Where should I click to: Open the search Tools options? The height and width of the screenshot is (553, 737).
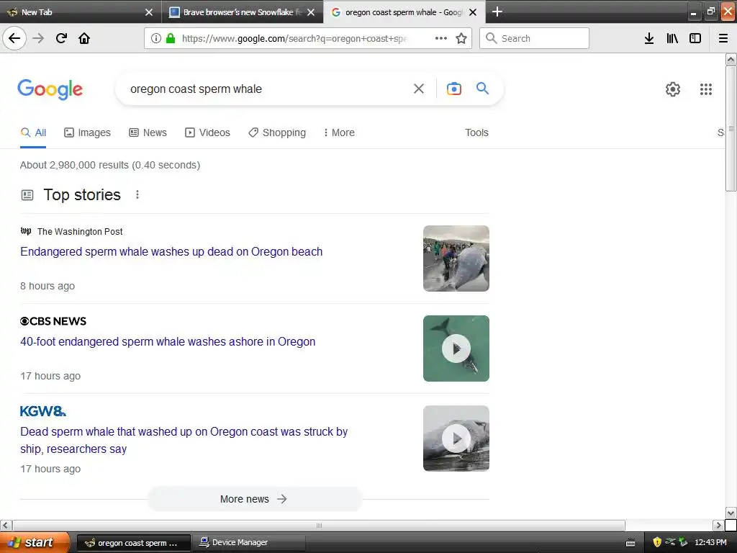coord(476,132)
